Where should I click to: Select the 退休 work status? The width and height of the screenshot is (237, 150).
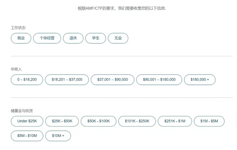coord(73,38)
